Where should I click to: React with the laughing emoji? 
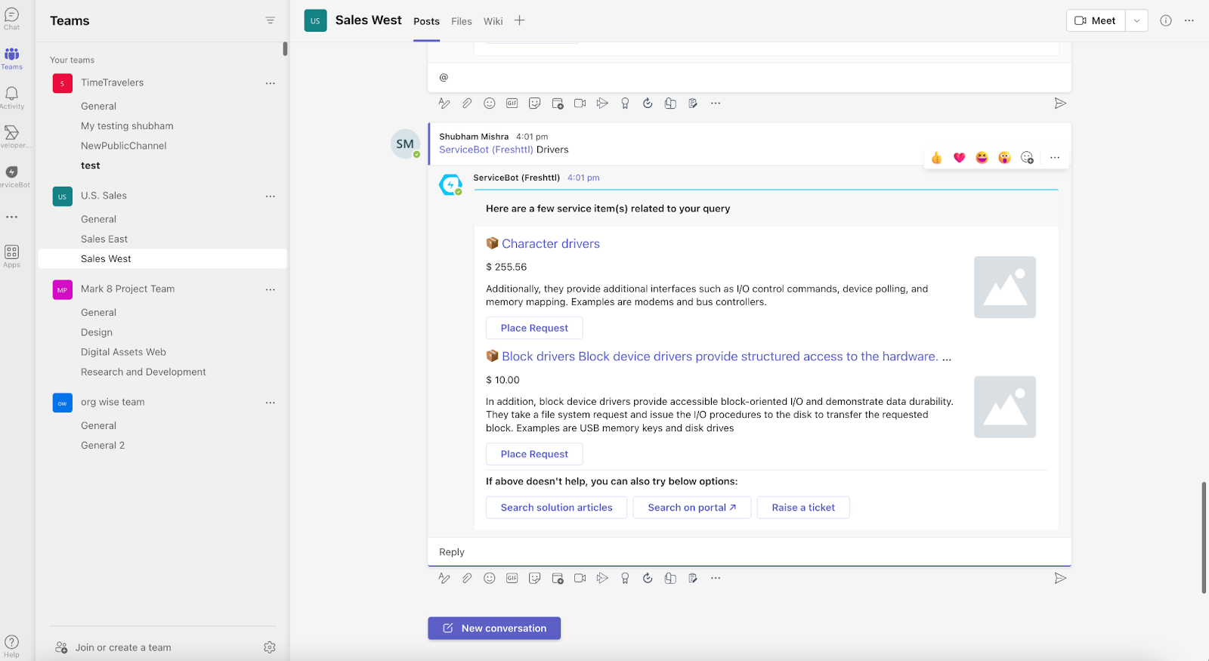pos(982,157)
